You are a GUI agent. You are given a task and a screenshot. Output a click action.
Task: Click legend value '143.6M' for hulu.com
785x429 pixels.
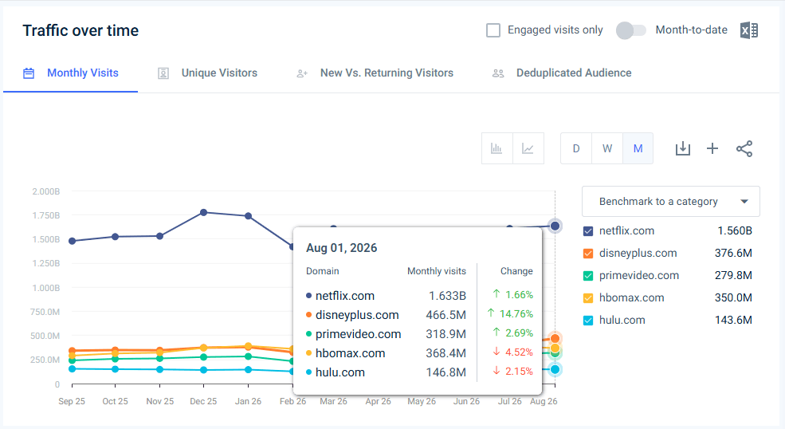tap(733, 320)
